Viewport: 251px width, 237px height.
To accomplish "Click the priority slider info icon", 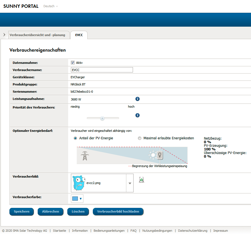I will click(x=137, y=115).
